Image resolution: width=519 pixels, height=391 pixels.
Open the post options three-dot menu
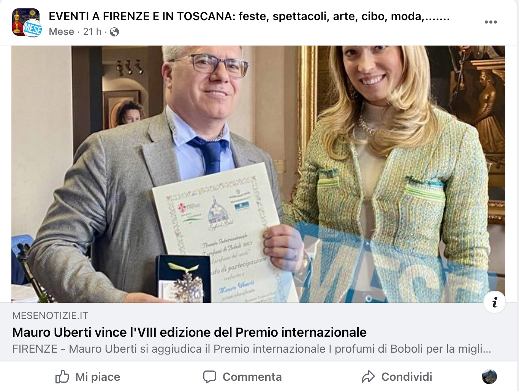[x=491, y=22]
